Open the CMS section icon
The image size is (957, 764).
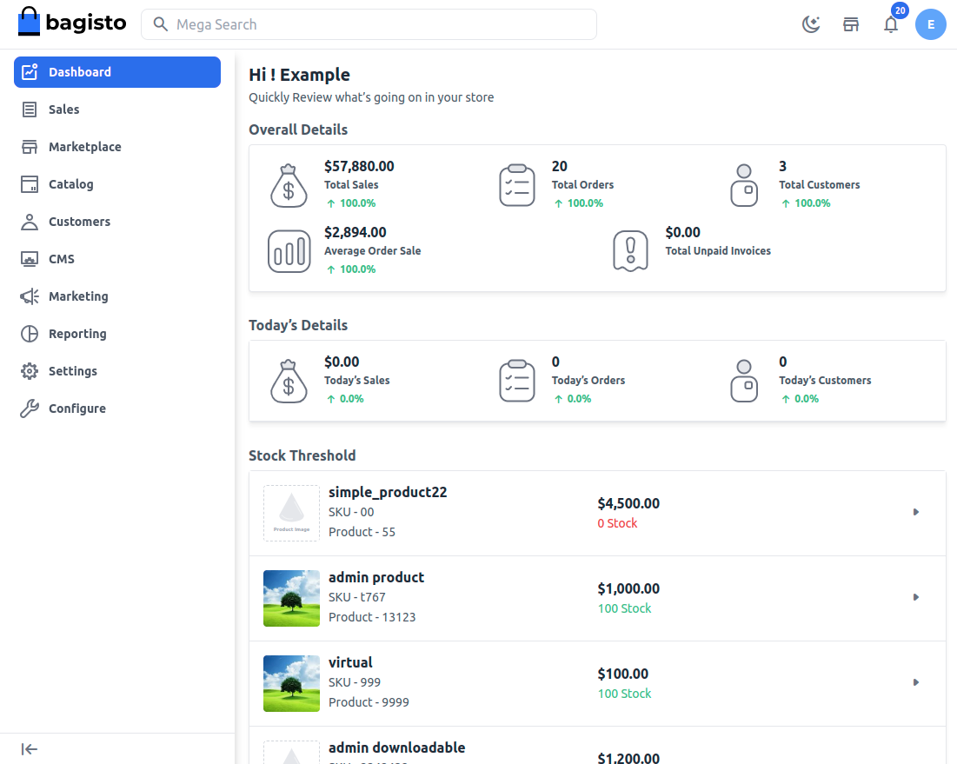click(31, 258)
